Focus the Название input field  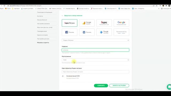(x=95, y=50)
